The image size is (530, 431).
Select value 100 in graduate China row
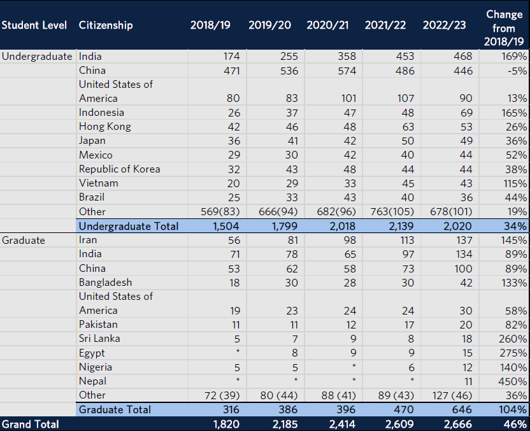click(462, 269)
